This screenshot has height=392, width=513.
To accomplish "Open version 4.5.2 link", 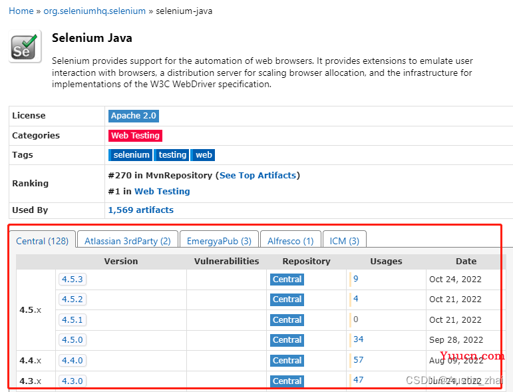I will (x=73, y=299).
